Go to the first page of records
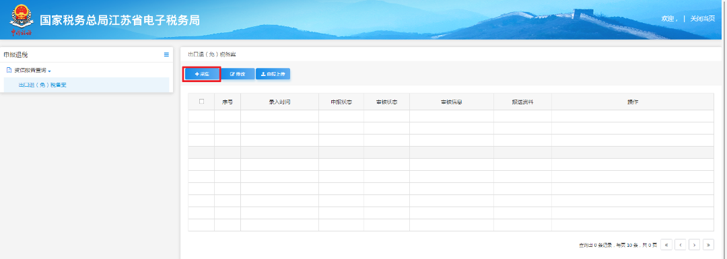Screen dimensions: 727x259 tap(666, 245)
